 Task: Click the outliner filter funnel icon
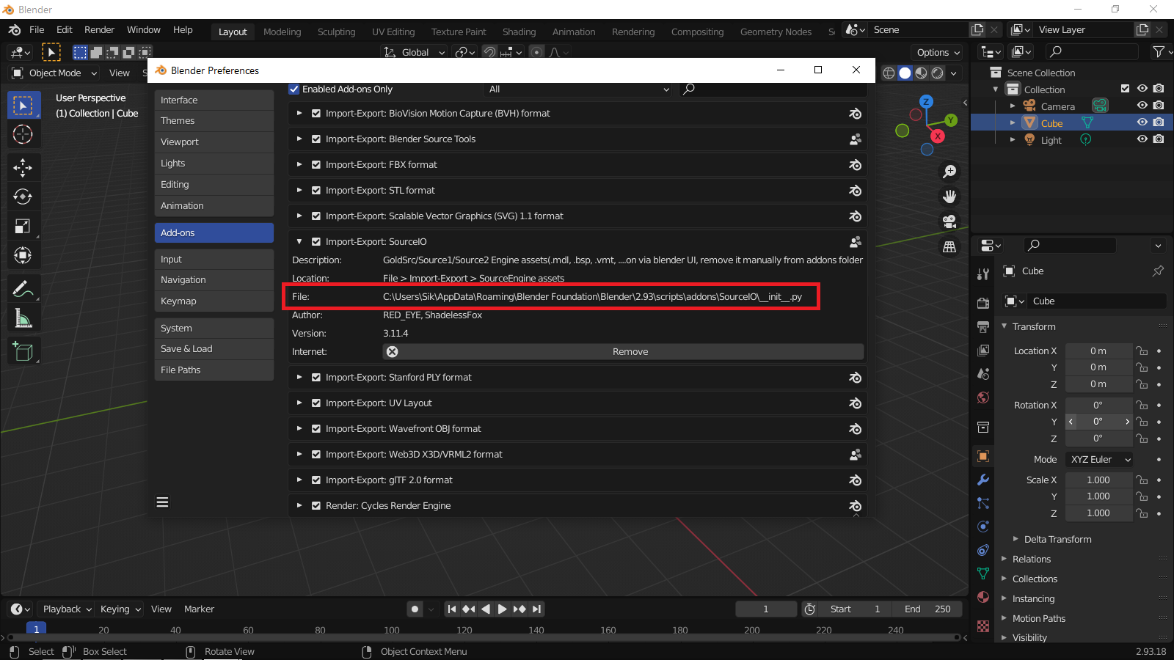[x=1159, y=51]
